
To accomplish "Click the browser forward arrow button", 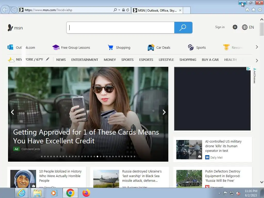I will click(x=14, y=10).
